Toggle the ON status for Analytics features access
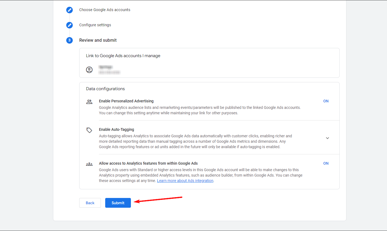 coord(326,163)
